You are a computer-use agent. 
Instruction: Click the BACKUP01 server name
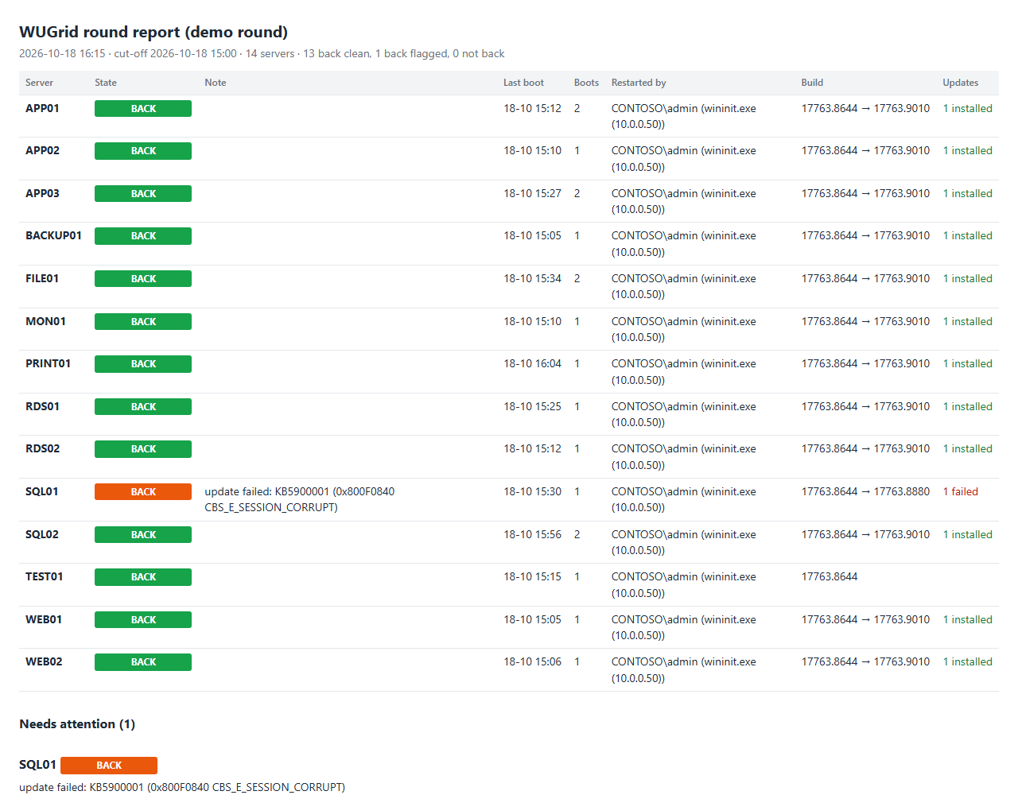(x=53, y=235)
